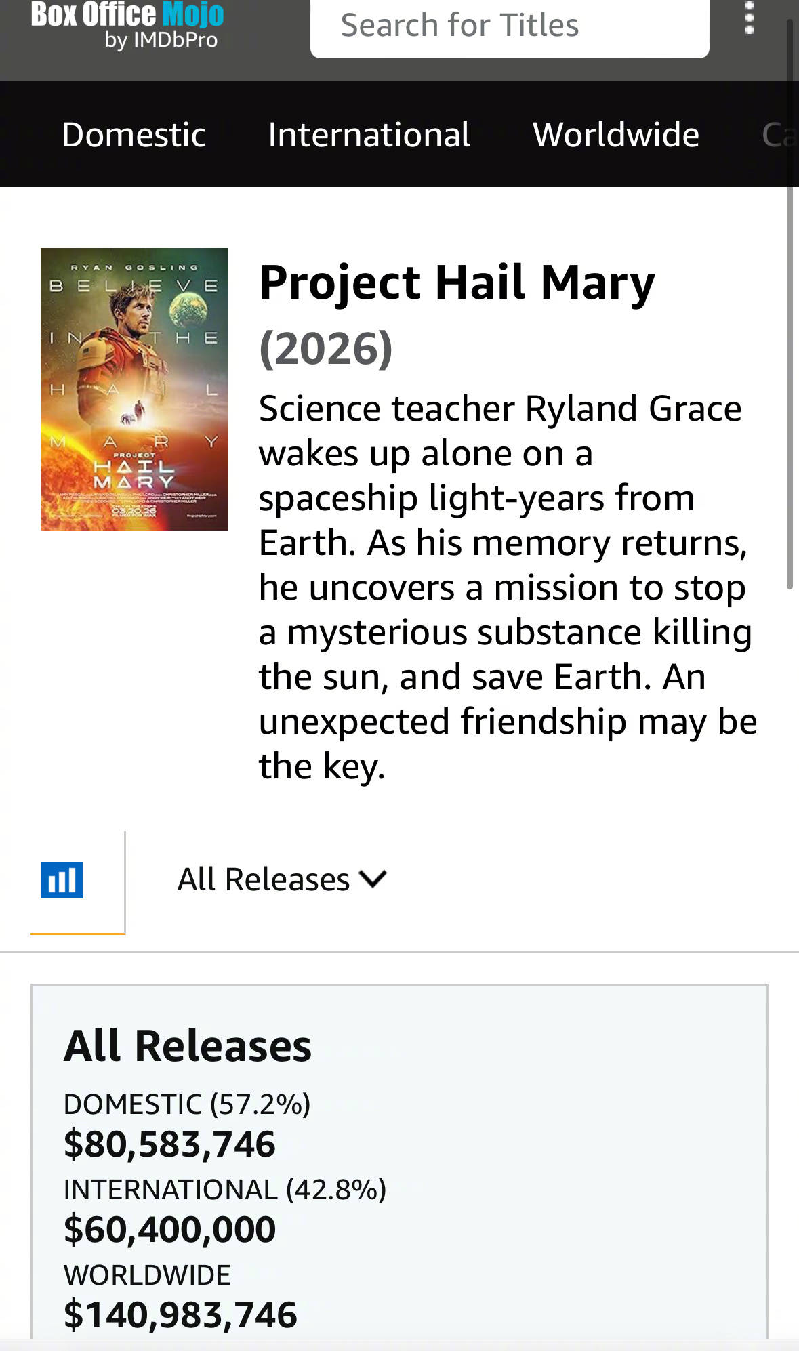Focus the Search for Titles field
Viewport: 799px width, 1351px height.
510,26
